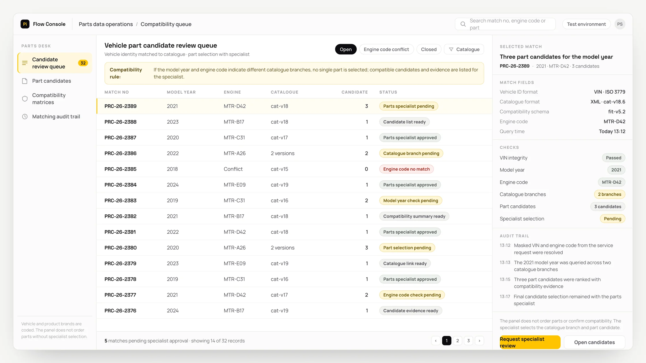Click Compatibility summary ready badge

pyautogui.click(x=414, y=216)
